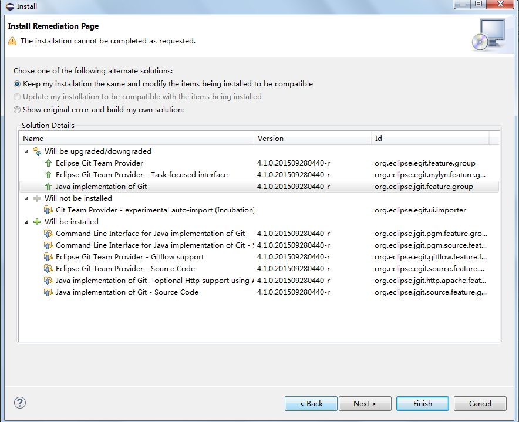This screenshot has height=422, width=519.
Task: Collapse the Will be upgraded/downgraded group
Action: tap(27, 151)
